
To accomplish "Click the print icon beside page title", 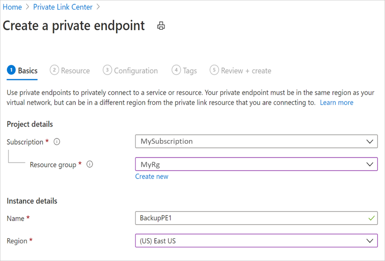I will click(x=161, y=26).
